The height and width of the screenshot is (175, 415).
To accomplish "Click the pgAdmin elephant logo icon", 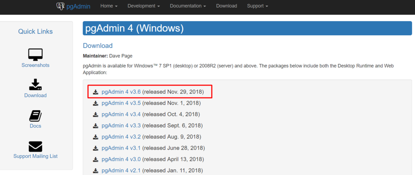I will (x=61, y=6).
